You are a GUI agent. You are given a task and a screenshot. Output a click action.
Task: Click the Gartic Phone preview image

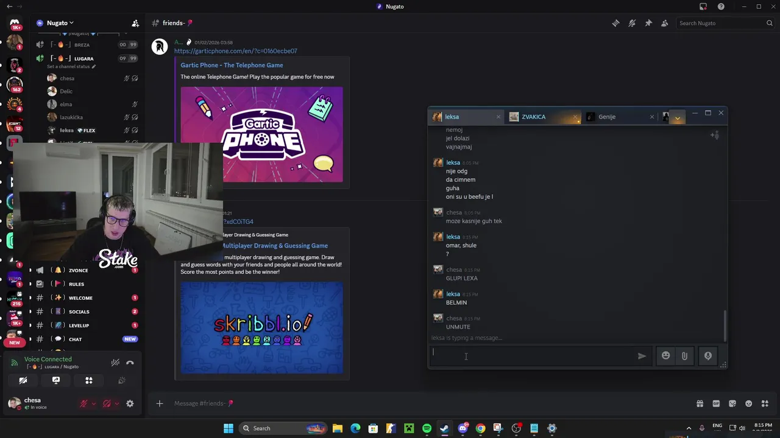click(261, 134)
